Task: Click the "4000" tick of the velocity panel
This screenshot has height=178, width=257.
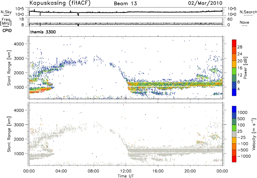Action: click(x=19, y=111)
